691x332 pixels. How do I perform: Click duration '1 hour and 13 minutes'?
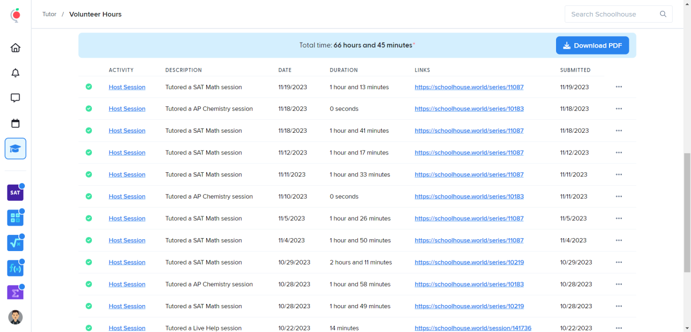359,87
